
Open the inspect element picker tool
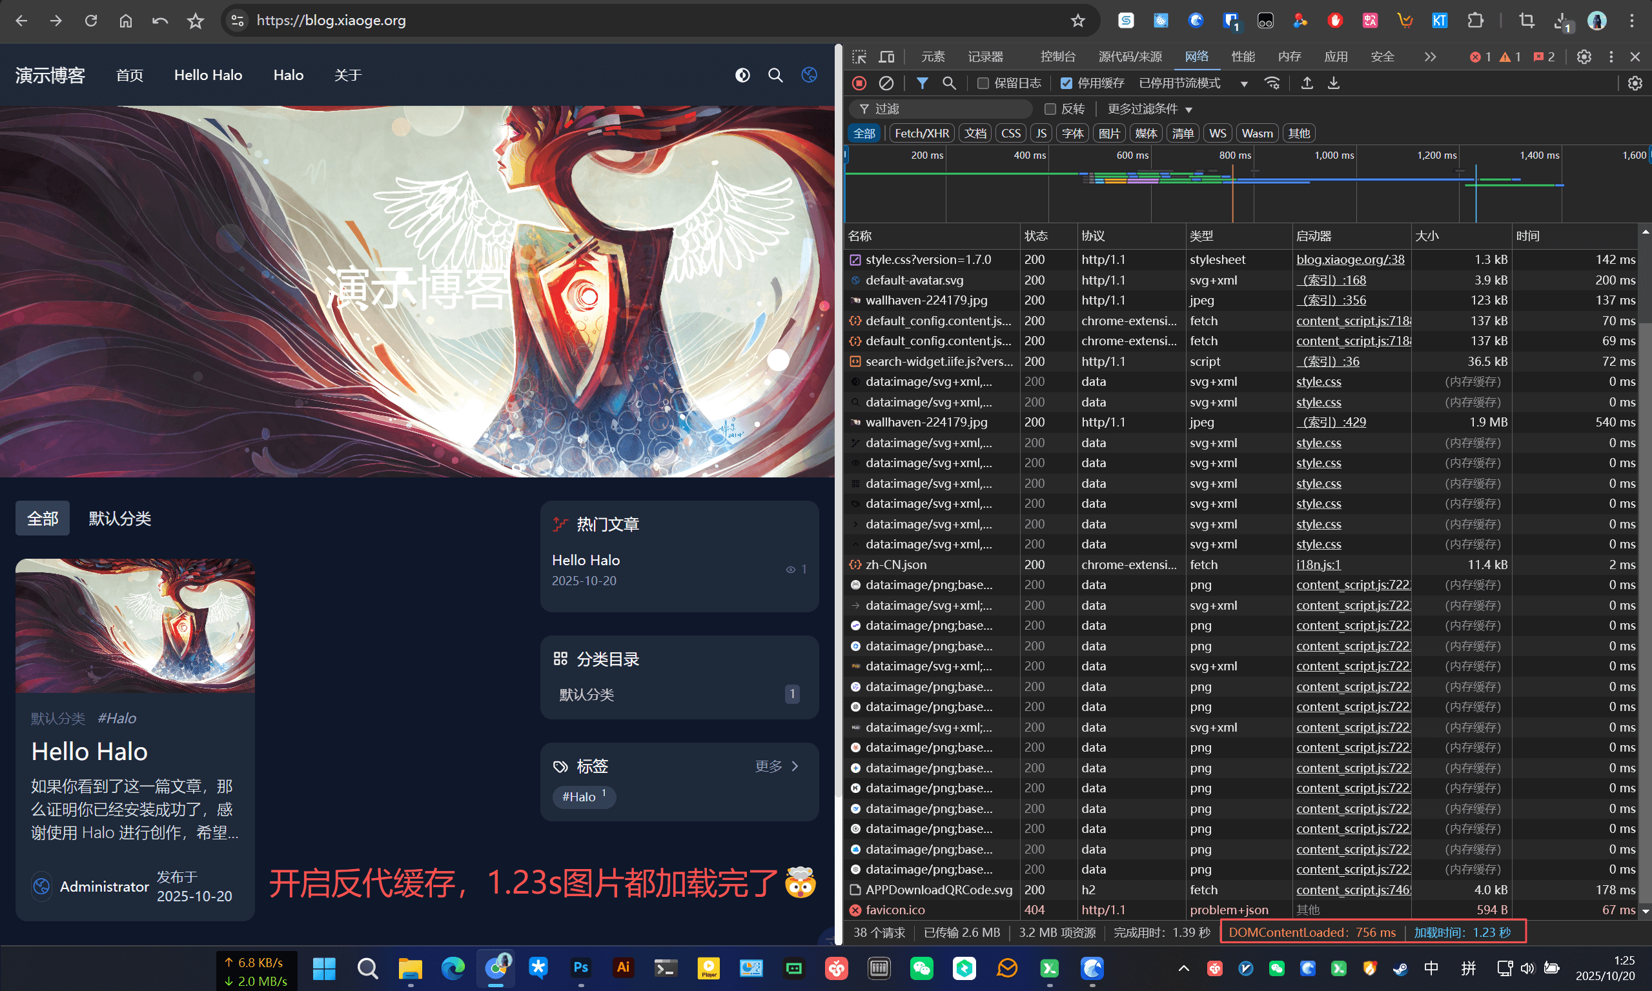859,57
